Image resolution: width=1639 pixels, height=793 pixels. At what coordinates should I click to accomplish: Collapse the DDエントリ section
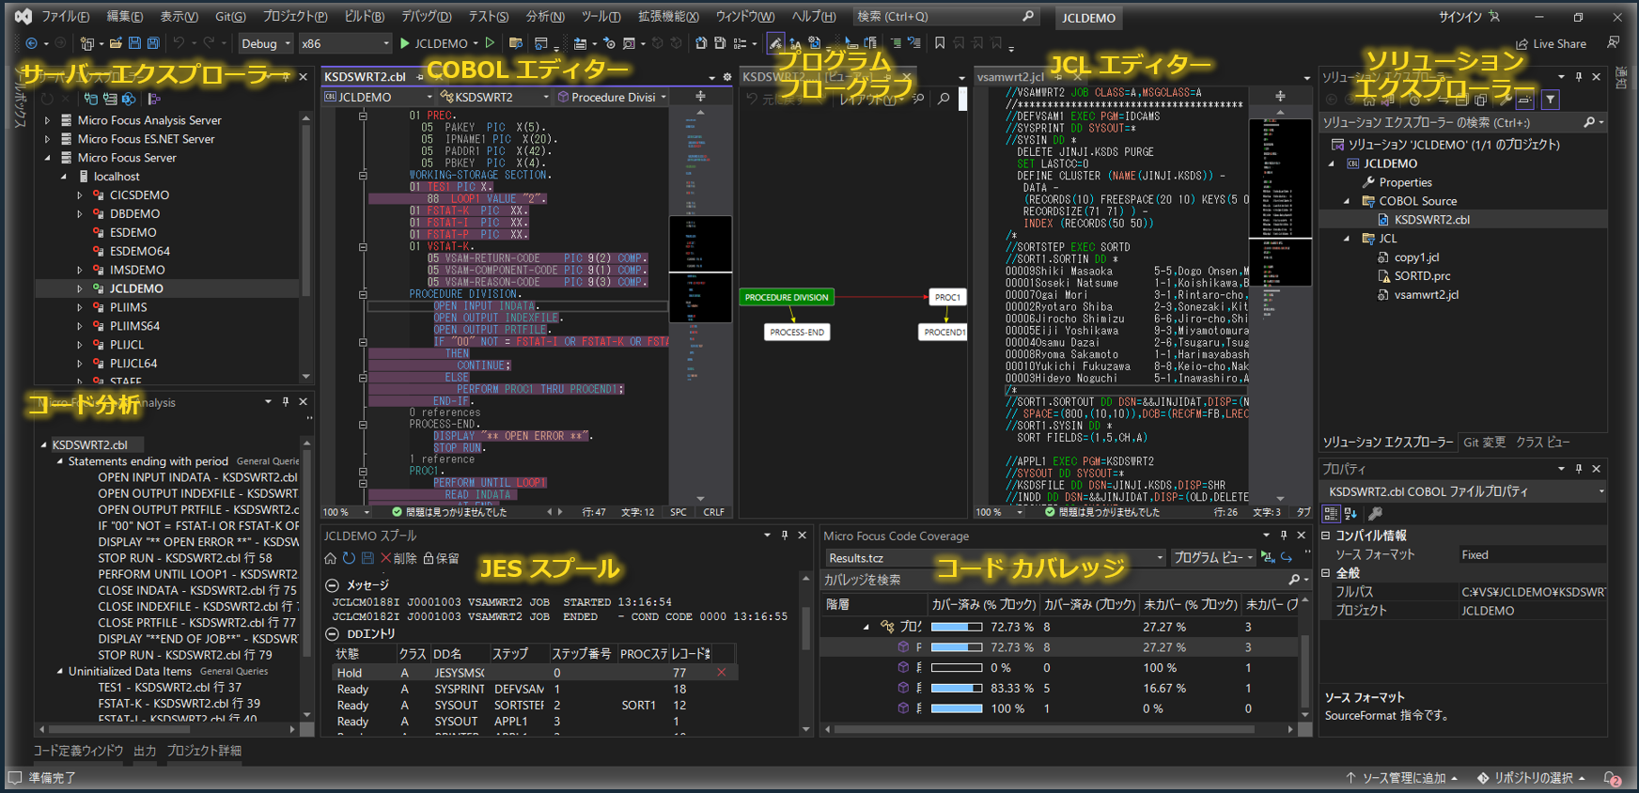click(332, 634)
